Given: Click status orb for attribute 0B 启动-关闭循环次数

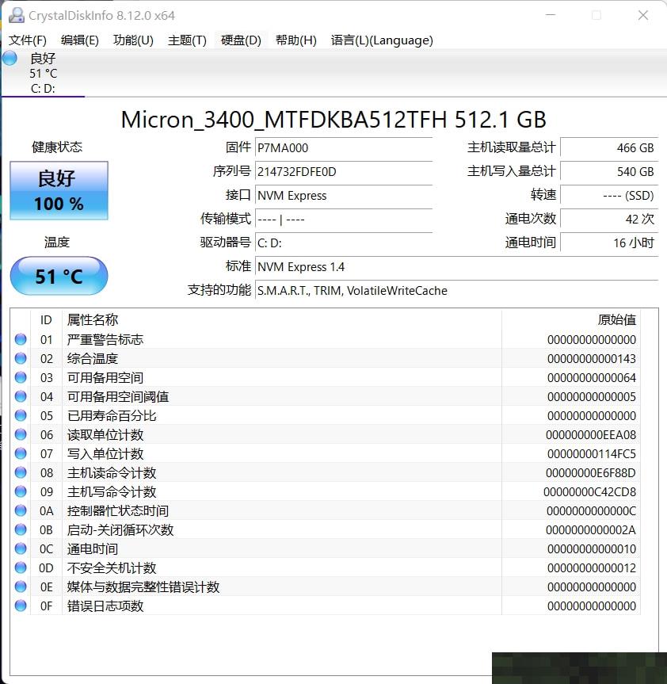Looking at the screenshot, I should click(21, 529).
